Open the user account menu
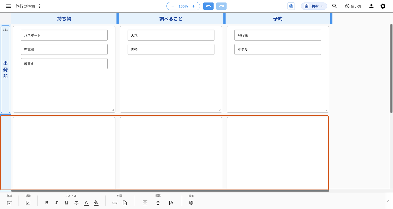This screenshot has height=209, width=393. pos(371,6)
